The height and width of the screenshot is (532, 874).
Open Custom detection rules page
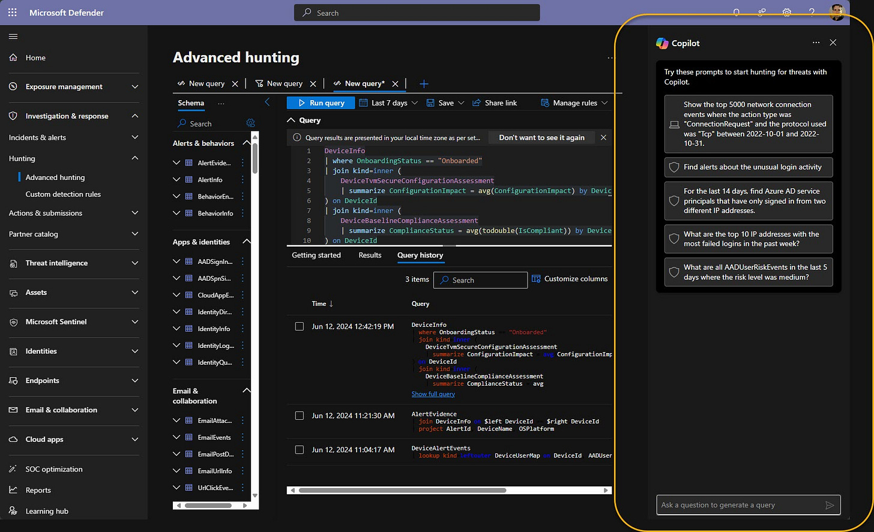coord(63,194)
